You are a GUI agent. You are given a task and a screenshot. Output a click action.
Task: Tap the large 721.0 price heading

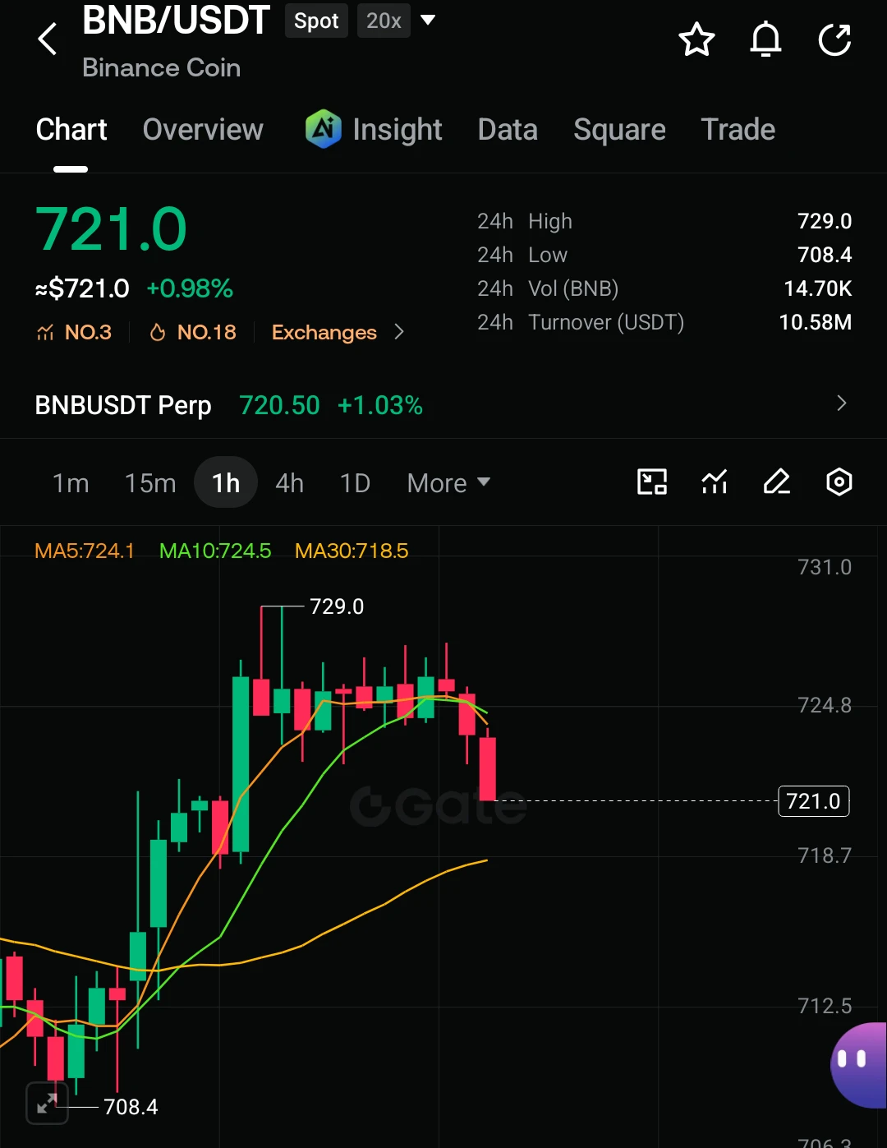111,229
